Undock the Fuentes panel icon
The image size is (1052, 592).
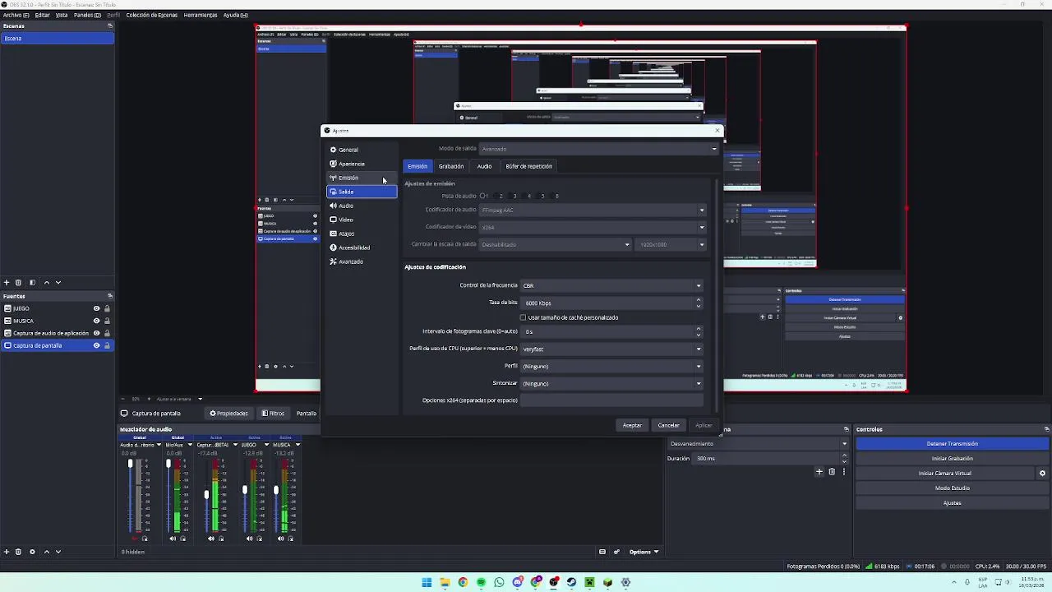coord(109,296)
